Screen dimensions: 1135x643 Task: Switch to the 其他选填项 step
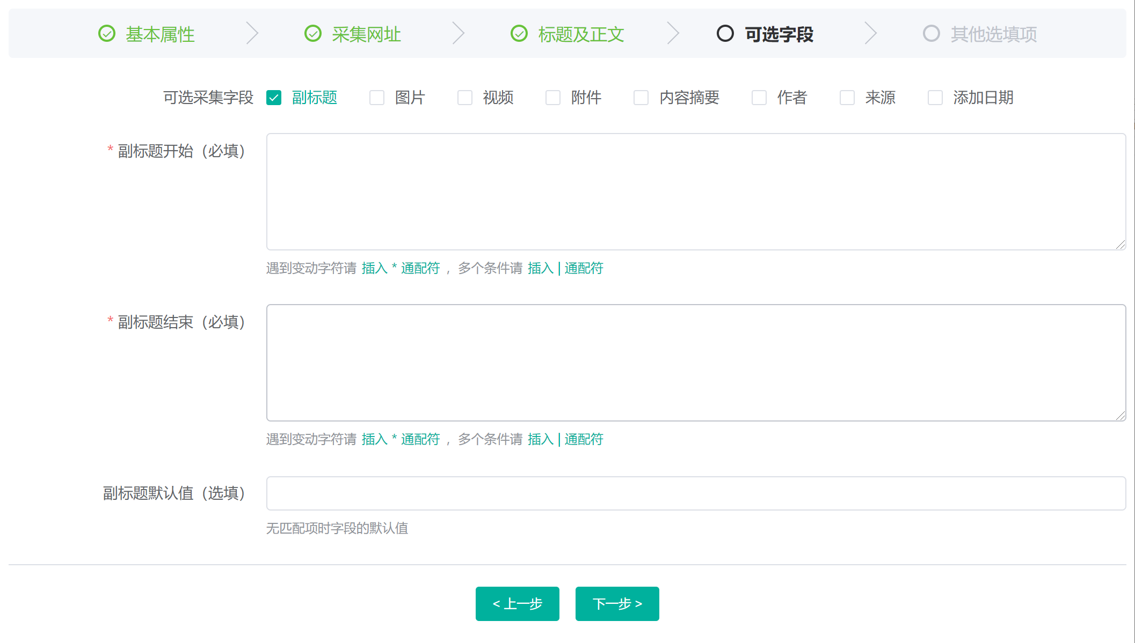point(993,34)
